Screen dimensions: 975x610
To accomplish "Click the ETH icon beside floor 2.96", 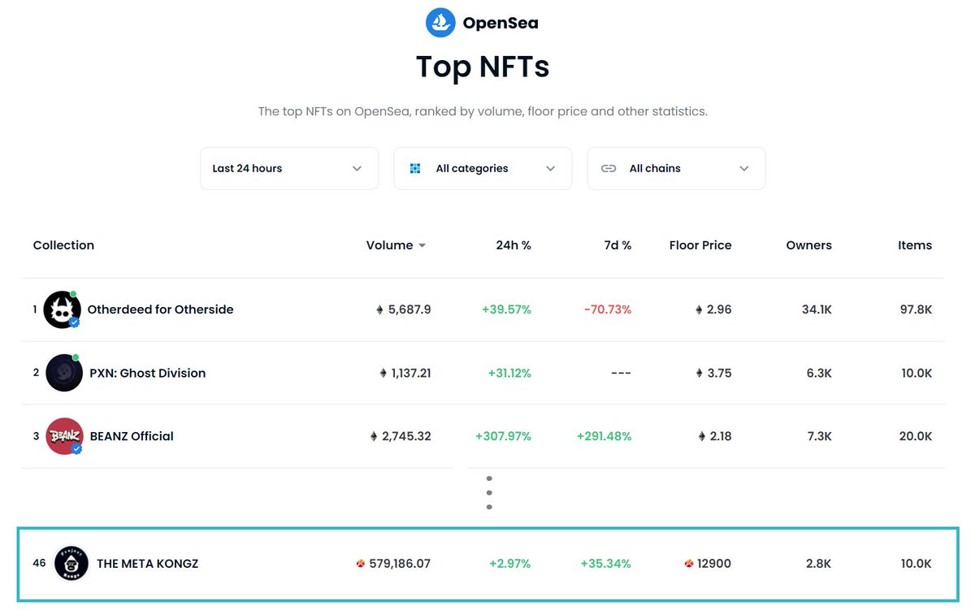I will pos(699,309).
